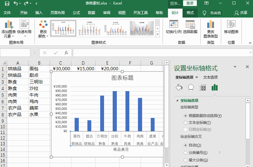
Task: Open the Fill & Line paint bucket tab
Action: pyautogui.click(x=179, y=88)
